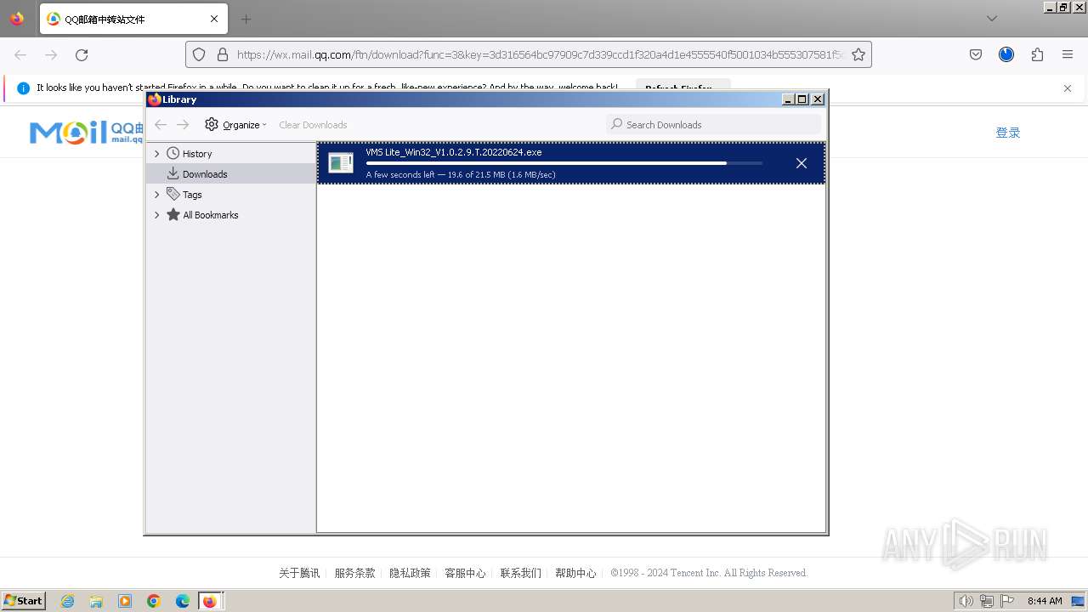Click the Action Center flag icon
1088x612 pixels.
pos(1007,601)
